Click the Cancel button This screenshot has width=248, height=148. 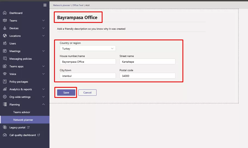coord(87,93)
